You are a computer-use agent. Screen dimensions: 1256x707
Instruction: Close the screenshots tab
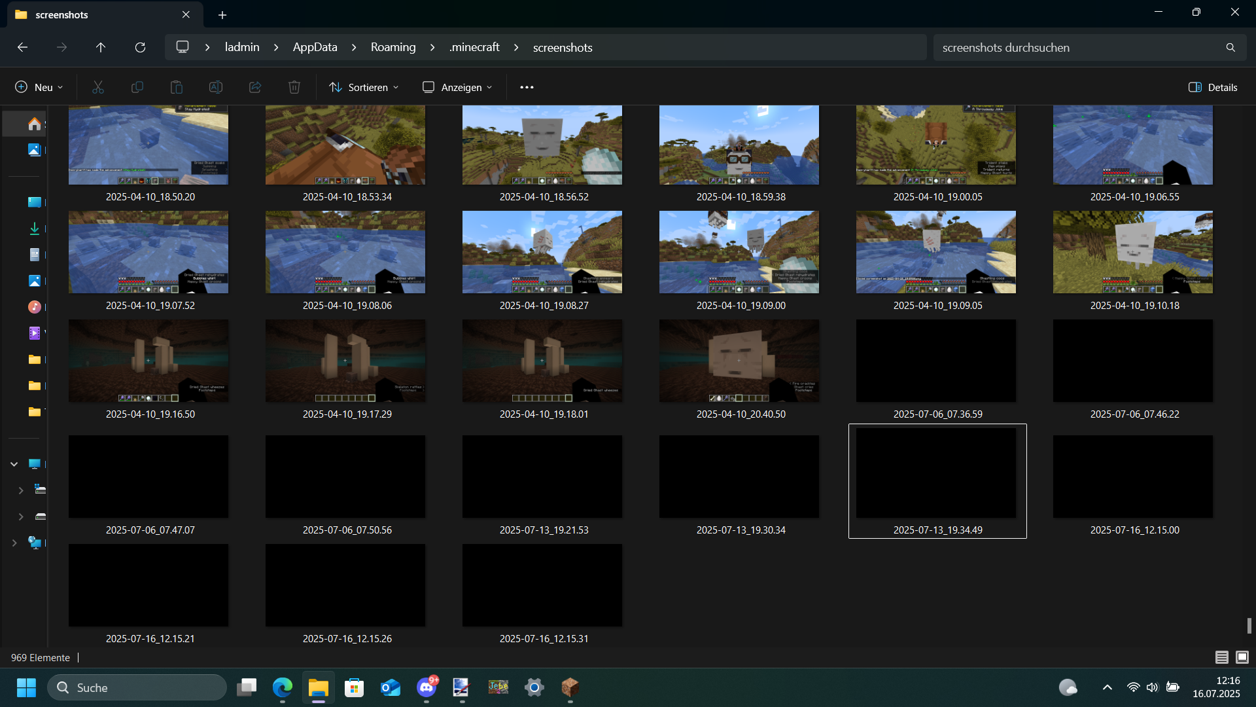tap(186, 14)
